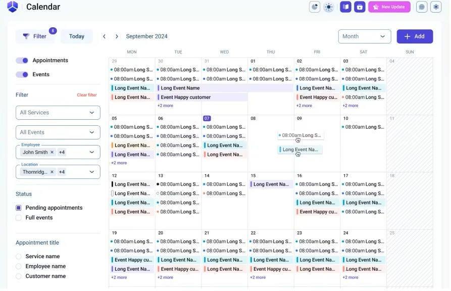Expand the All Services dropdown
The height and width of the screenshot is (291, 451).
click(x=58, y=113)
